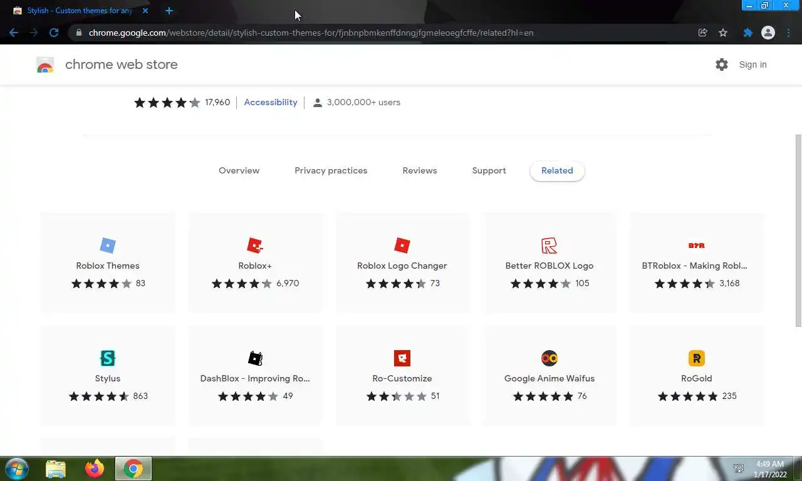Screen dimensions: 802x481
Task: Click the 17,960 ratings count
Action: click(x=217, y=102)
